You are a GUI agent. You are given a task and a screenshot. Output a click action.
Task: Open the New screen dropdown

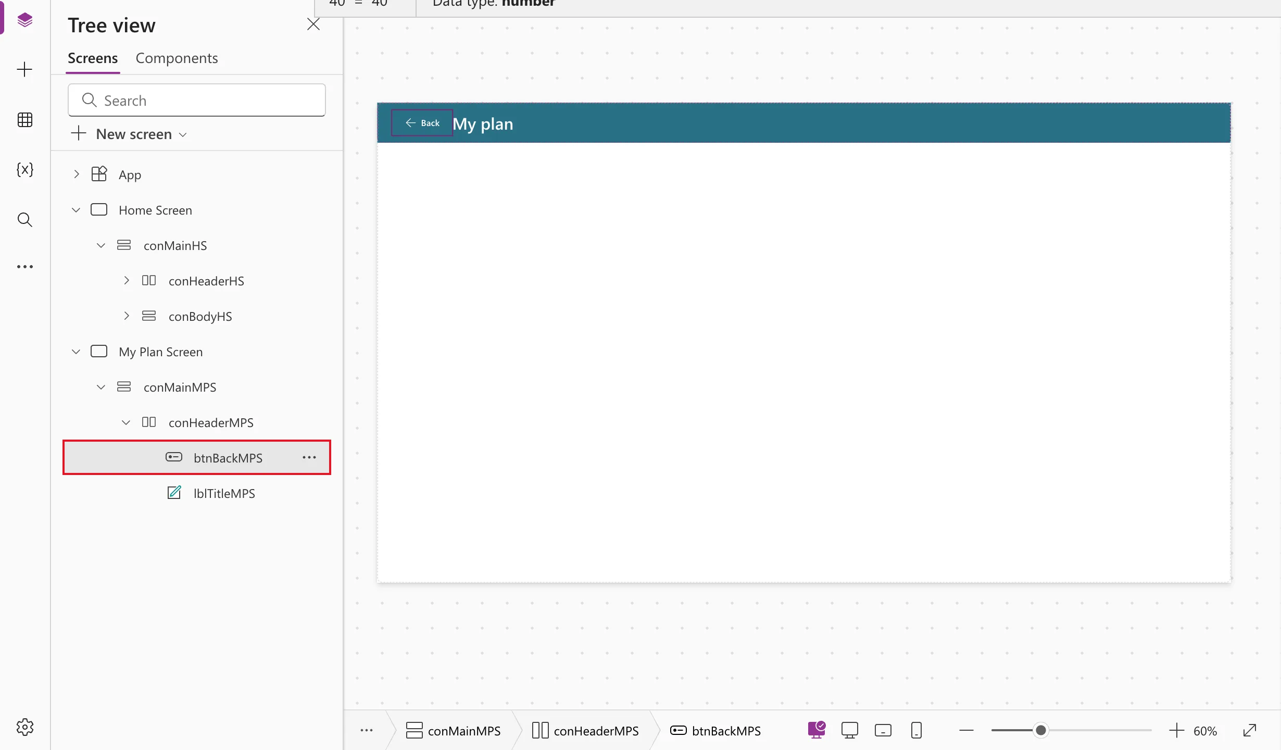point(129,134)
